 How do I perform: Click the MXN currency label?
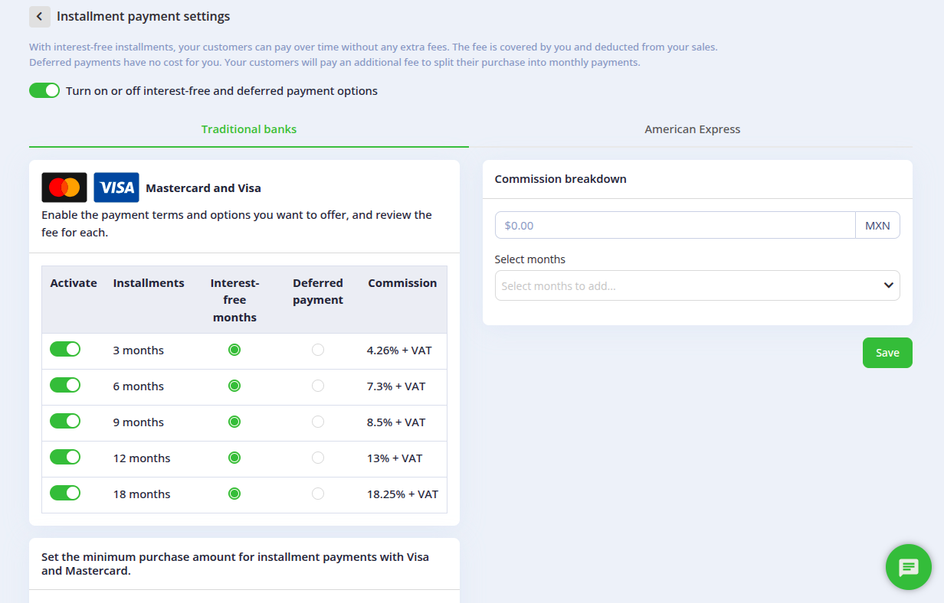pyautogui.click(x=877, y=226)
